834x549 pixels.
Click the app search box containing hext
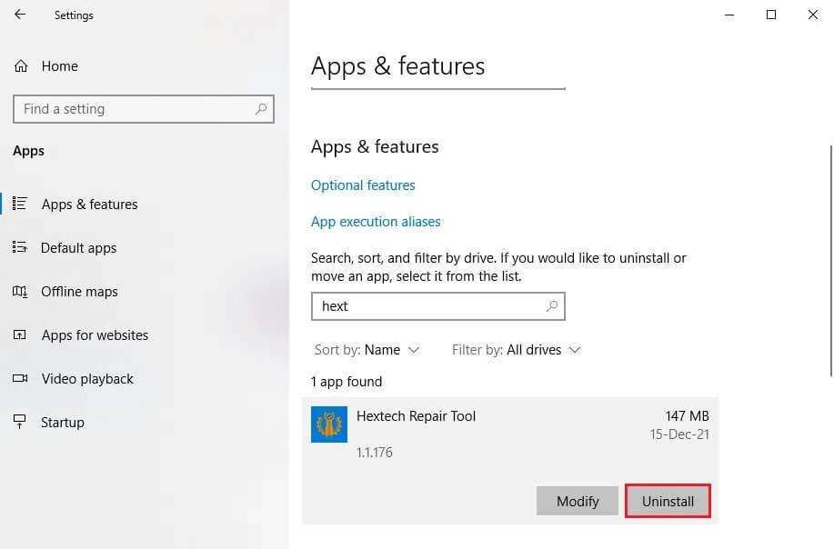(438, 306)
